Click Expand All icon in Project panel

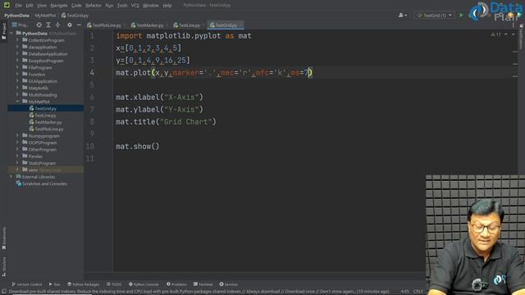point(48,25)
